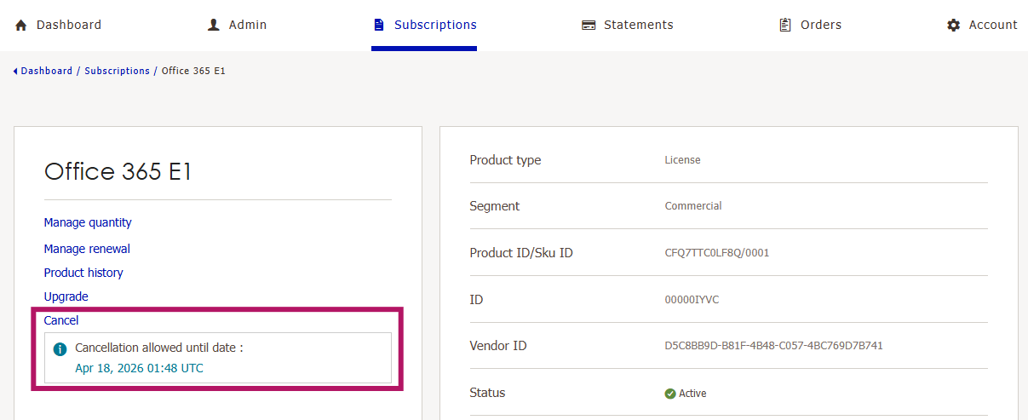The width and height of the screenshot is (1028, 420).
Task: Open Manage renewal options
Action: click(87, 249)
